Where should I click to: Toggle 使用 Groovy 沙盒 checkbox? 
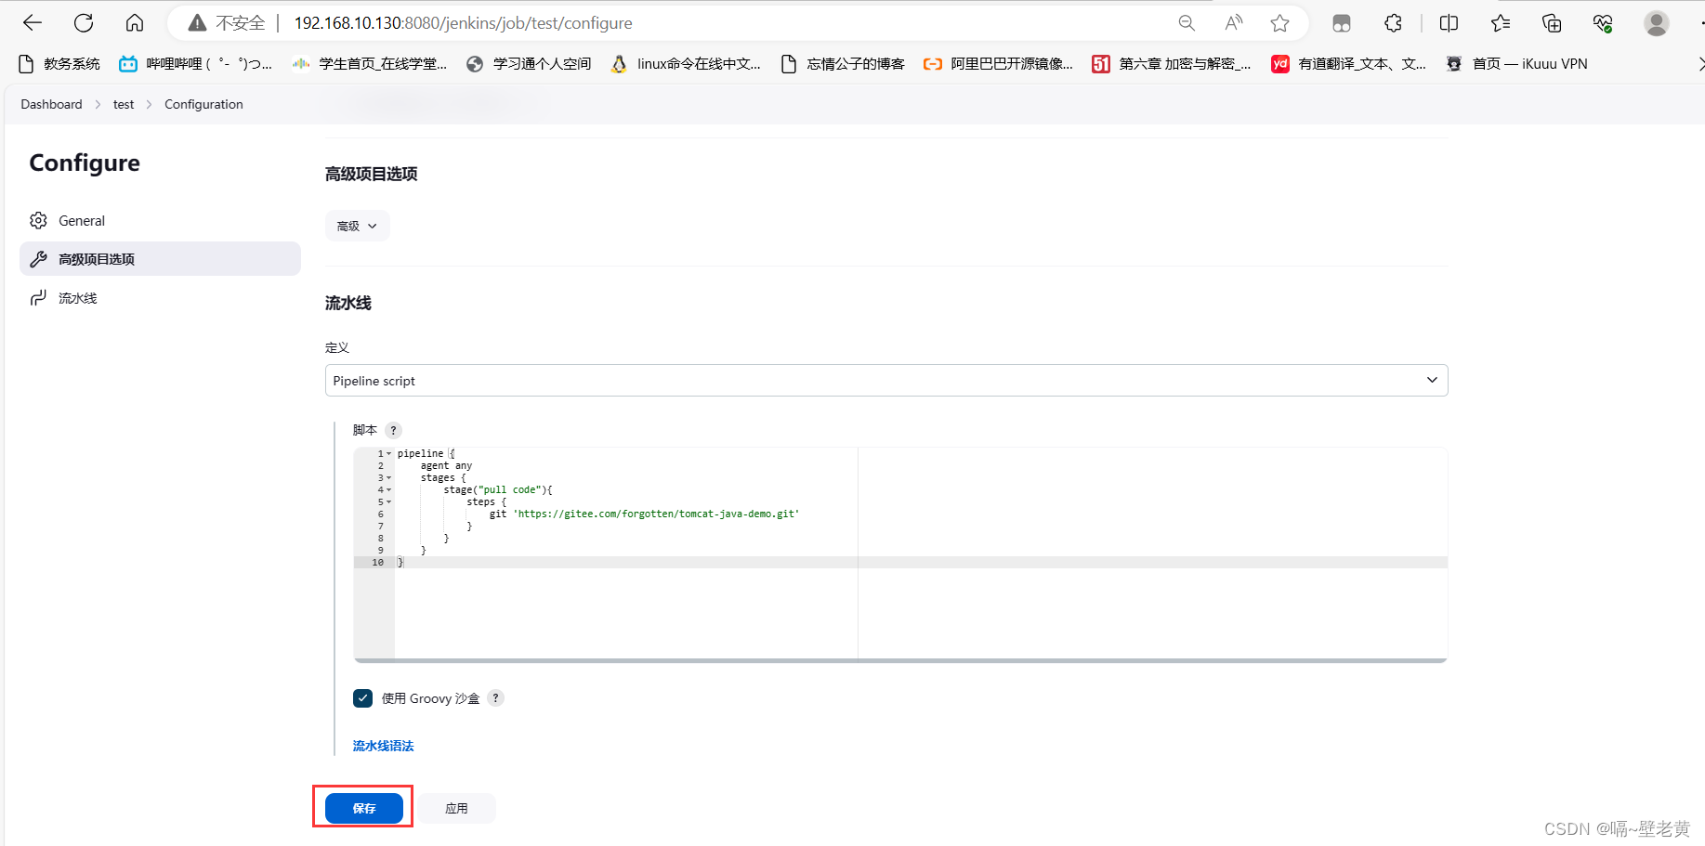tap(363, 698)
